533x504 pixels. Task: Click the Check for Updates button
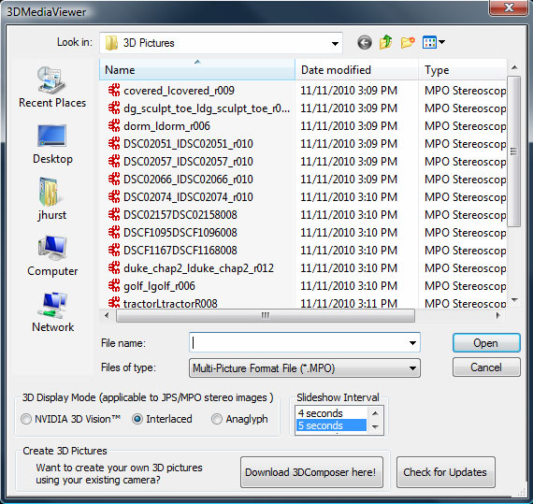[x=445, y=472]
